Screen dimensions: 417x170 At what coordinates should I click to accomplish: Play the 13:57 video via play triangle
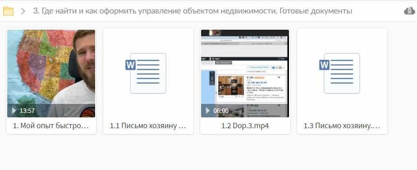click(14, 110)
